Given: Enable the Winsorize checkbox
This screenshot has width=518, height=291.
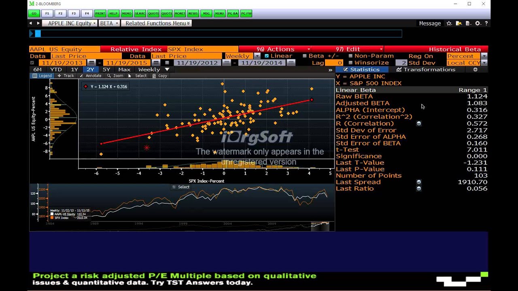Looking at the screenshot, I should point(350,63).
